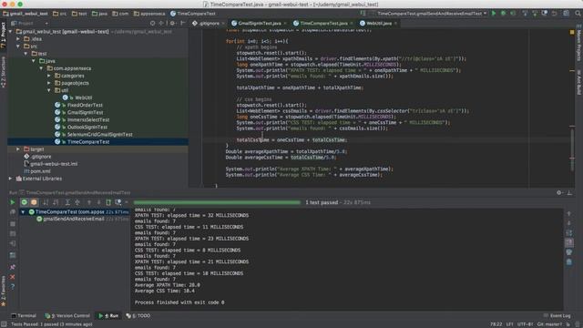
Task: Collapse the test folder arrow
Action: (x=26, y=54)
